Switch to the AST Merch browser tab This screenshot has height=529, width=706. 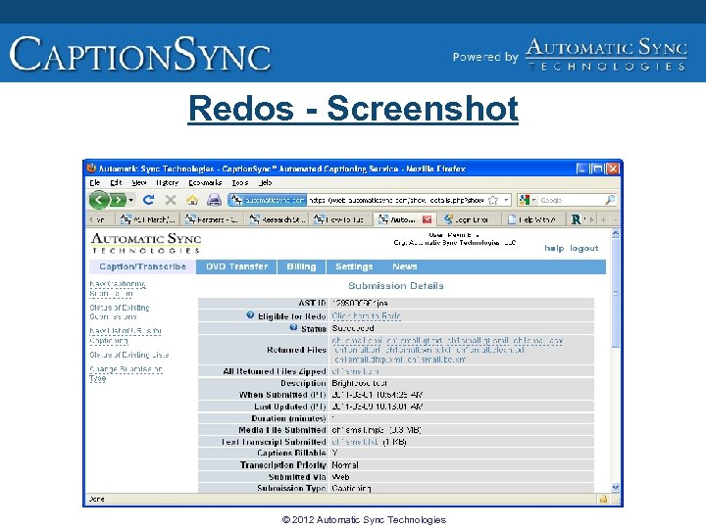[148, 219]
